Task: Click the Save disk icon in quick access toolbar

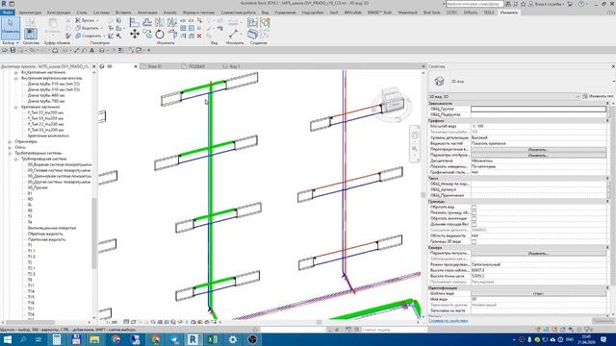Action: coord(13,50)
